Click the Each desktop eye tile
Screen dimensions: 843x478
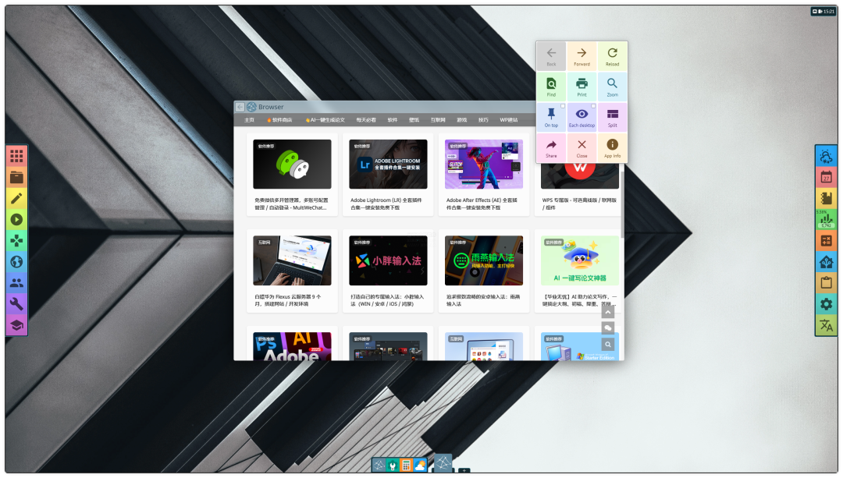(582, 118)
